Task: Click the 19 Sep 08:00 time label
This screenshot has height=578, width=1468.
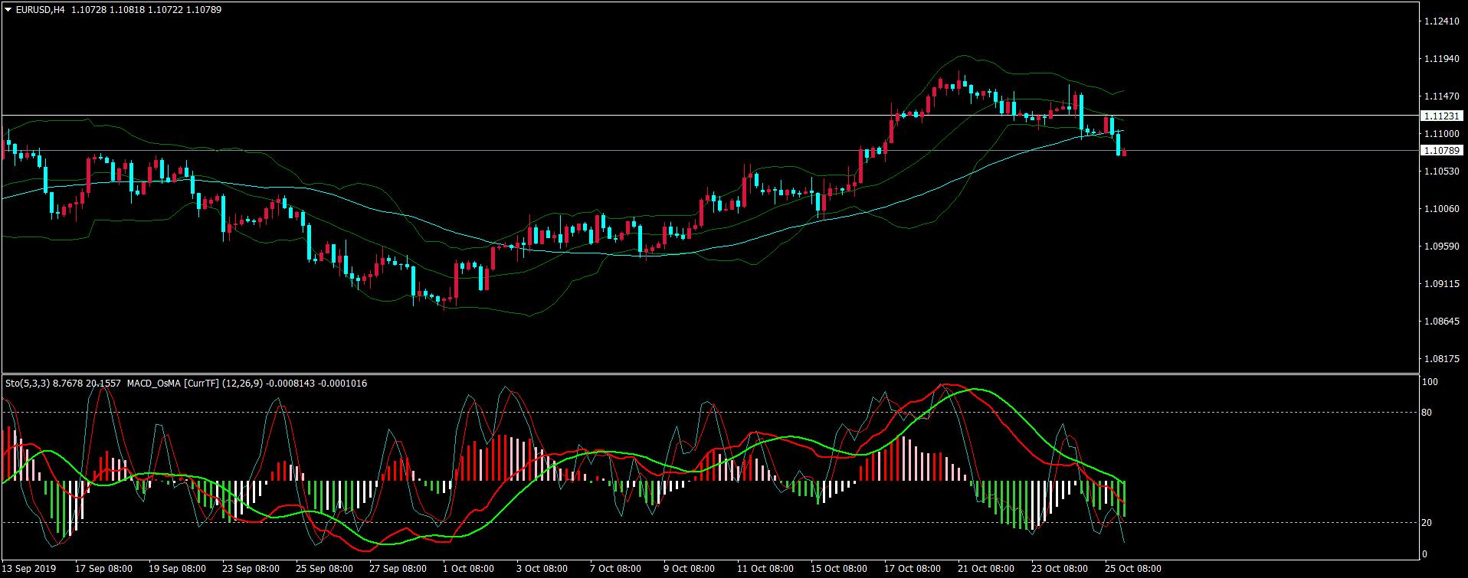Action: pyautogui.click(x=178, y=569)
